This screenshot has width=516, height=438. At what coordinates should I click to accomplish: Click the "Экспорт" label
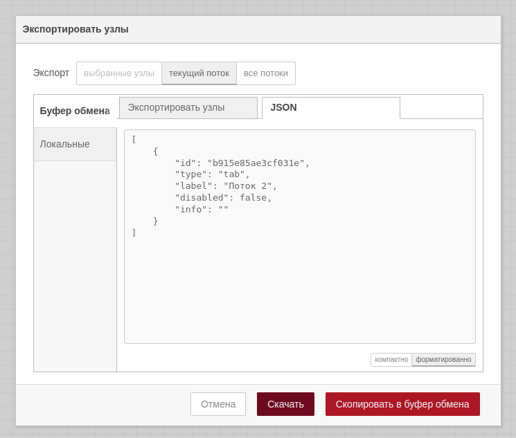coord(51,73)
